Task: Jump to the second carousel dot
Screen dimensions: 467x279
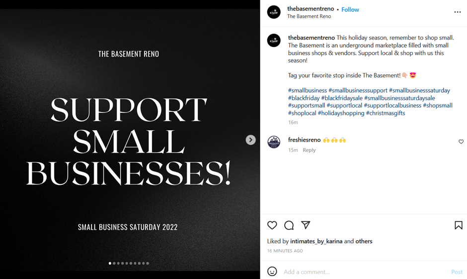Action: (x=114, y=263)
